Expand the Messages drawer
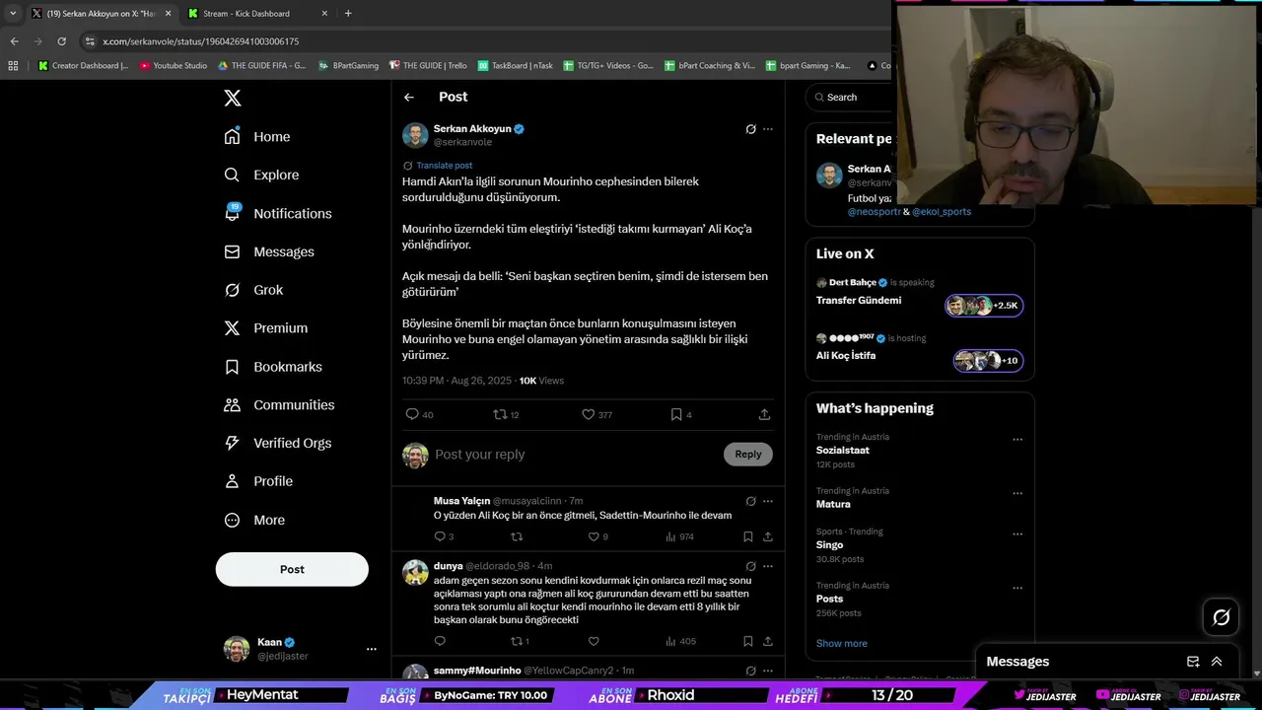Screen dimensions: 1262x710 (x=1217, y=662)
